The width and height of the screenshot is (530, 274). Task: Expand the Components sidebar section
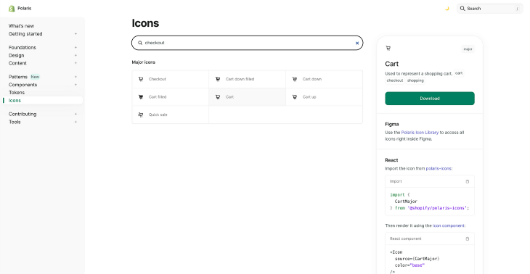click(76, 85)
